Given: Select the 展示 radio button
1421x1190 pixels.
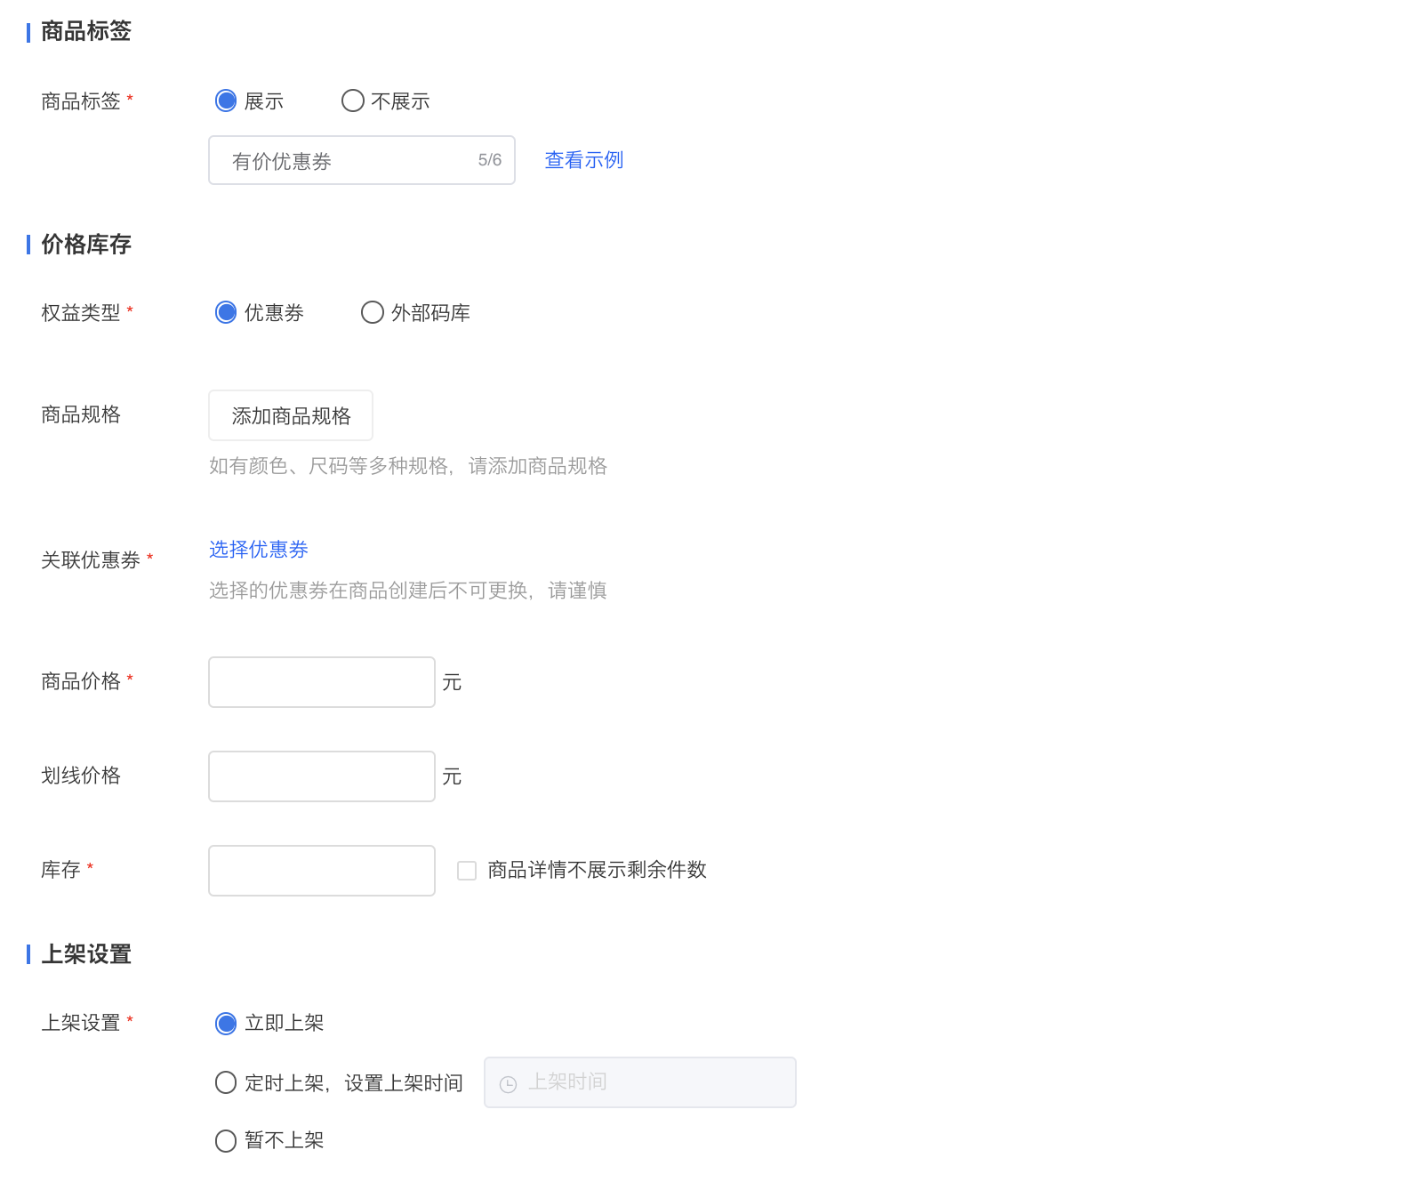Looking at the screenshot, I should [226, 101].
